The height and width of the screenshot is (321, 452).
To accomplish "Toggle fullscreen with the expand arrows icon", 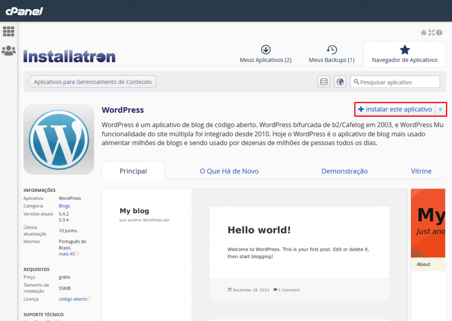I will pos(431,32).
